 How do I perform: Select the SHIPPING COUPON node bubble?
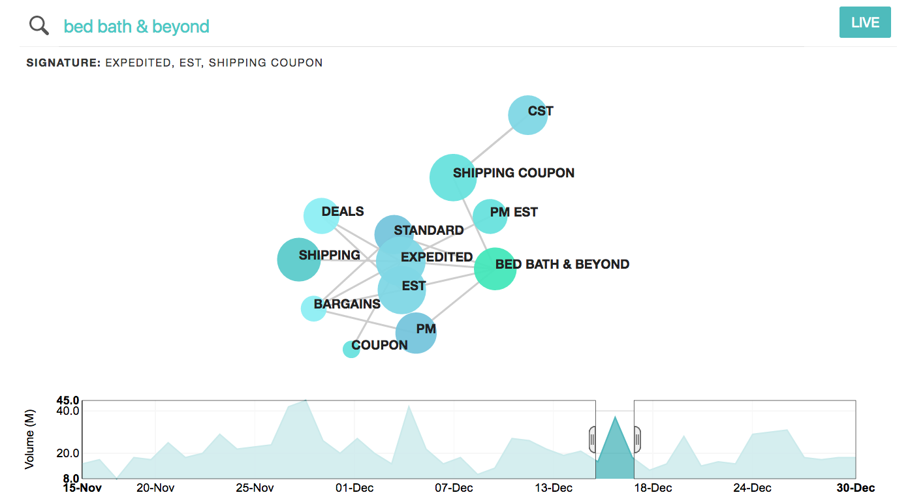point(452,177)
